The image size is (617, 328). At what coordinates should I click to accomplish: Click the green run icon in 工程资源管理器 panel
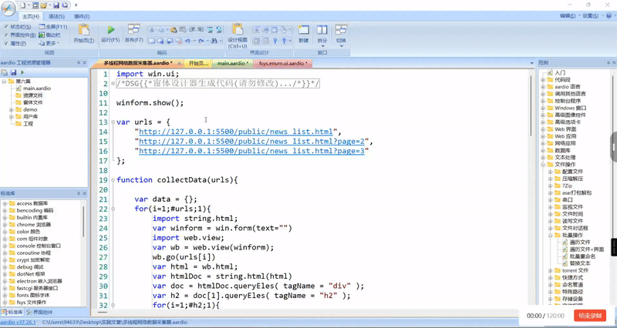[22, 72]
